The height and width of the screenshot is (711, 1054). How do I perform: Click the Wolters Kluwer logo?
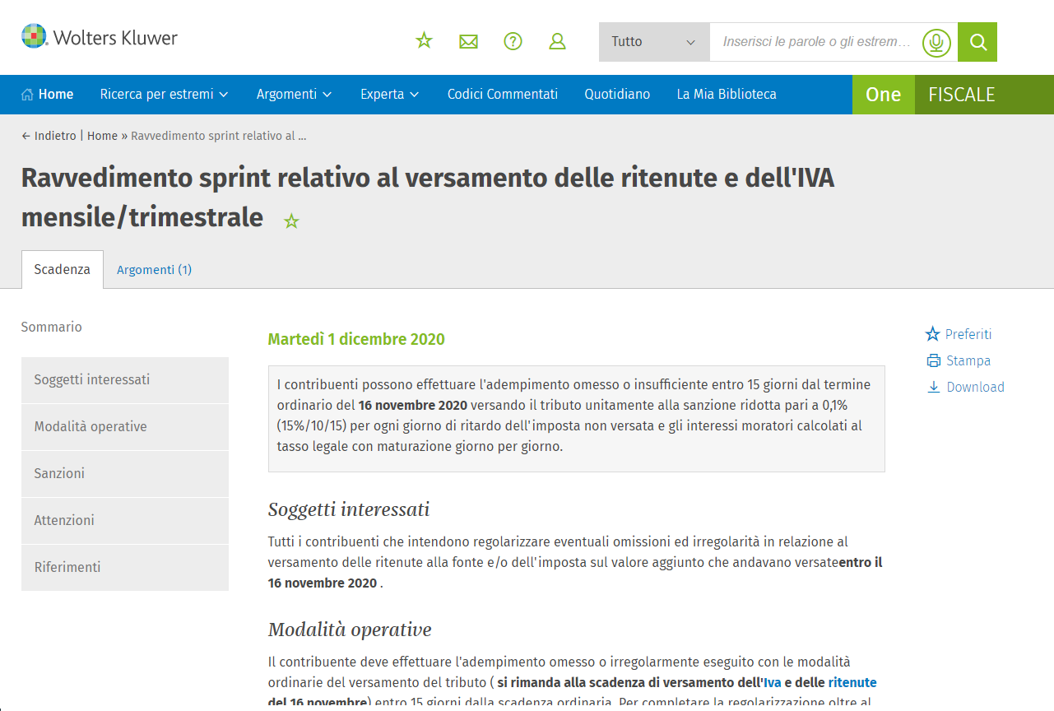[x=100, y=37]
